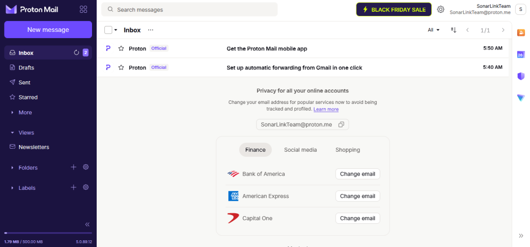This screenshot has height=247, width=530.
Task: Open the Proton VPN side icon
Action: pos(521,98)
